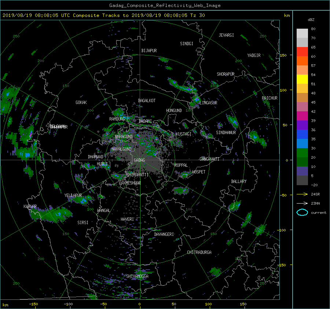Click the BALLARY city label
330x309 pixels.
239,182
